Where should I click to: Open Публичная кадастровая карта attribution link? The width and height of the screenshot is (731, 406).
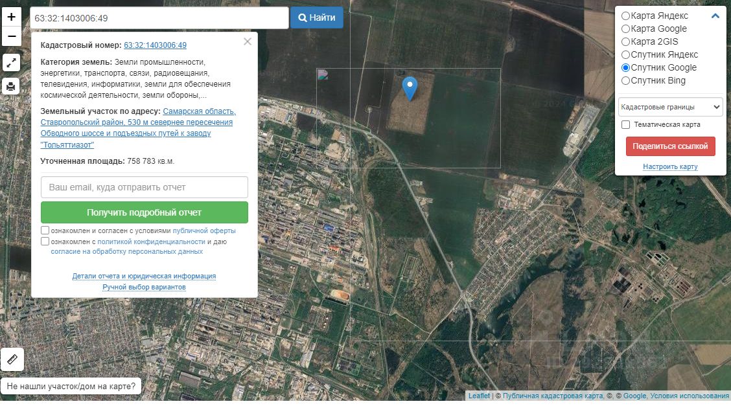[553, 396]
